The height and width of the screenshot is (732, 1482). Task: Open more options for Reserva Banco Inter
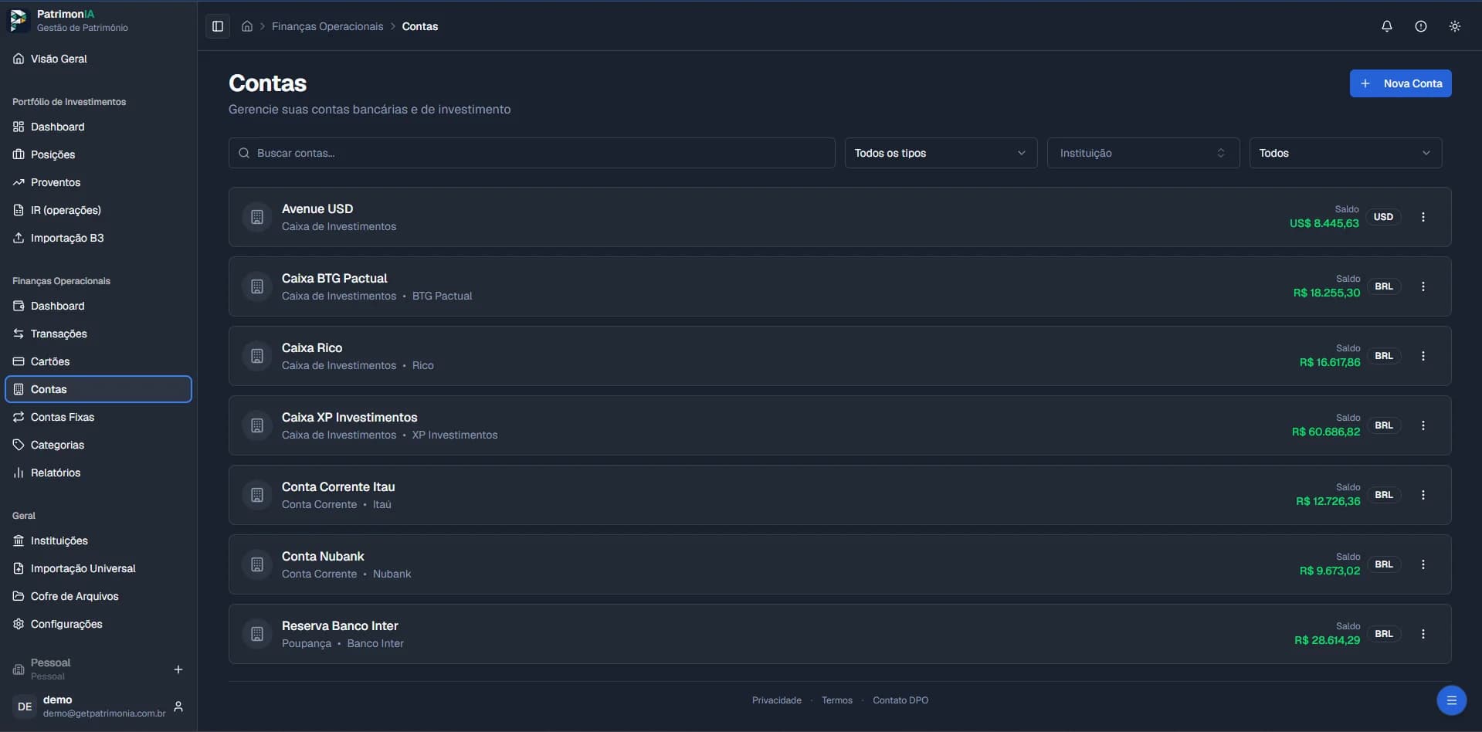pos(1423,634)
